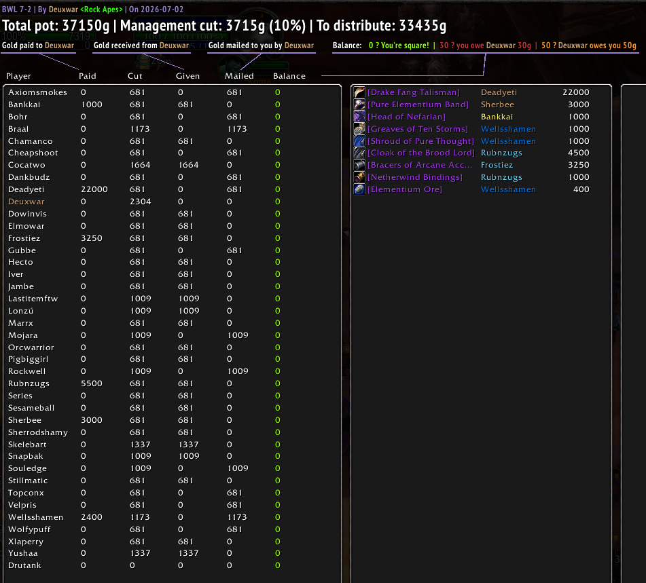
Task: Click the Cloak of the Brood Lord icon
Action: pos(359,153)
